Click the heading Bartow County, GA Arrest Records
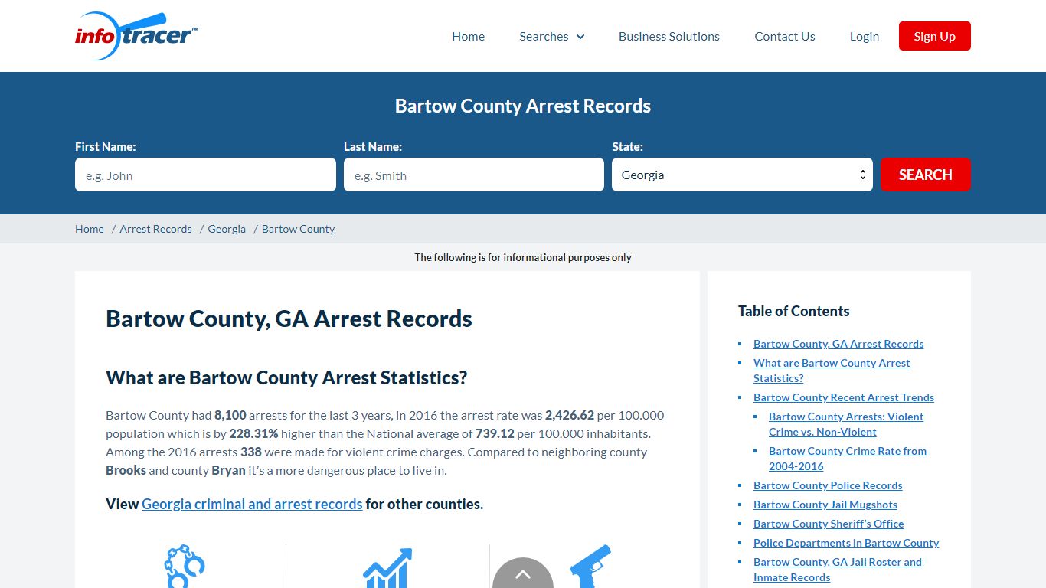1046x588 pixels. 289,318
